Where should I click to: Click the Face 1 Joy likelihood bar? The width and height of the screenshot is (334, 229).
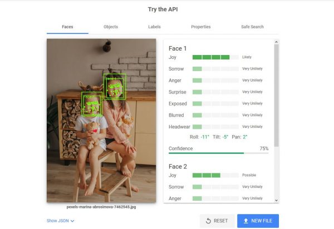coord(215,57)
